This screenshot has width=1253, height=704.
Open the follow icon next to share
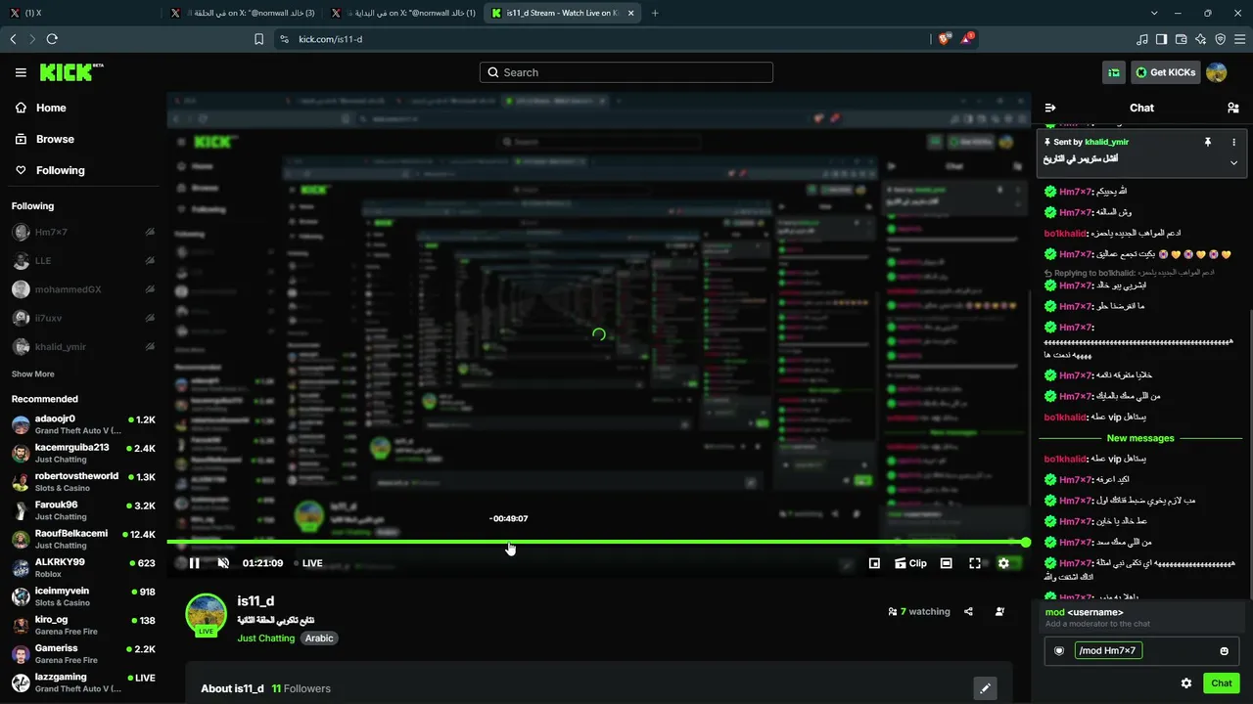(x=999, y=611)
